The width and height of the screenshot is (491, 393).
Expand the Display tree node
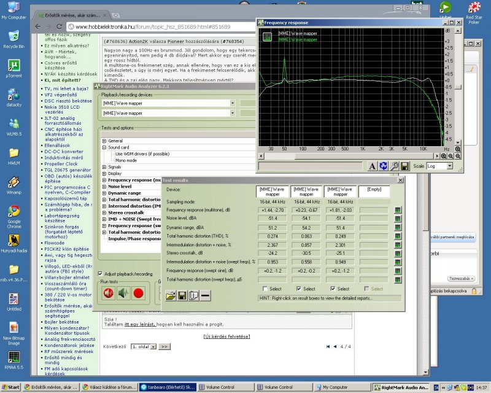(104, 173)
